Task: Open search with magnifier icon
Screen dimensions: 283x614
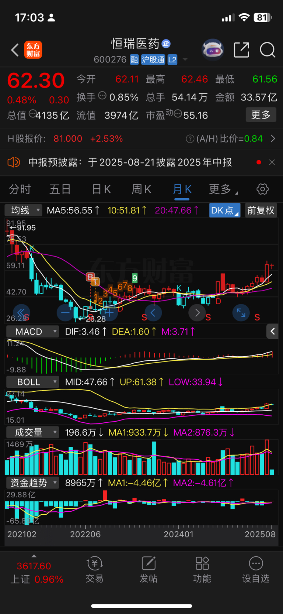Action: [x=268, y=50]
